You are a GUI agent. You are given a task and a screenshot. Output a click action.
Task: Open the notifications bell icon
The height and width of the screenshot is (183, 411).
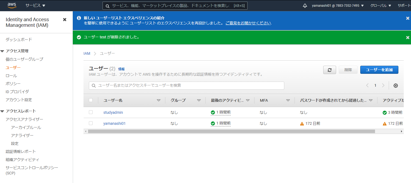305,6
